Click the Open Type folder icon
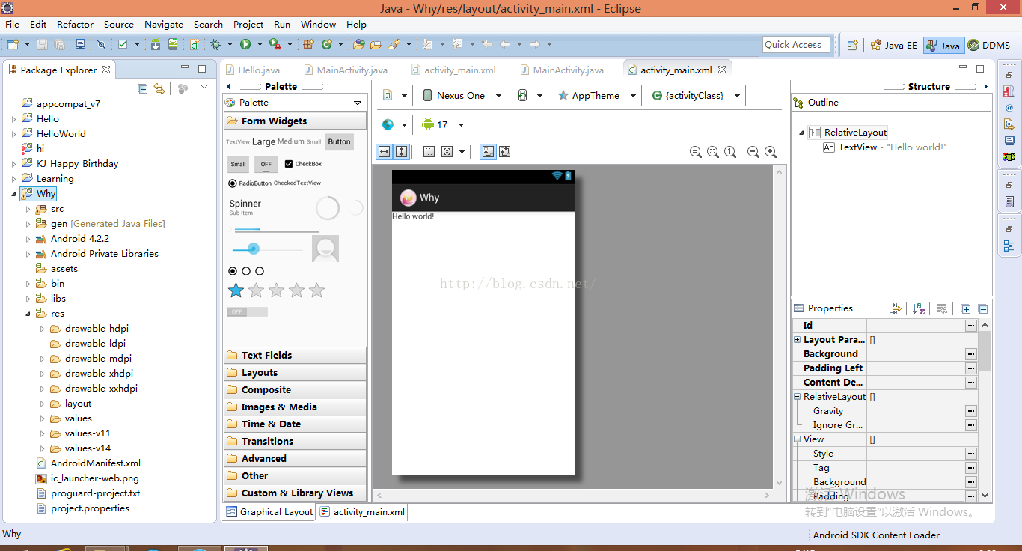 (359, 45)
